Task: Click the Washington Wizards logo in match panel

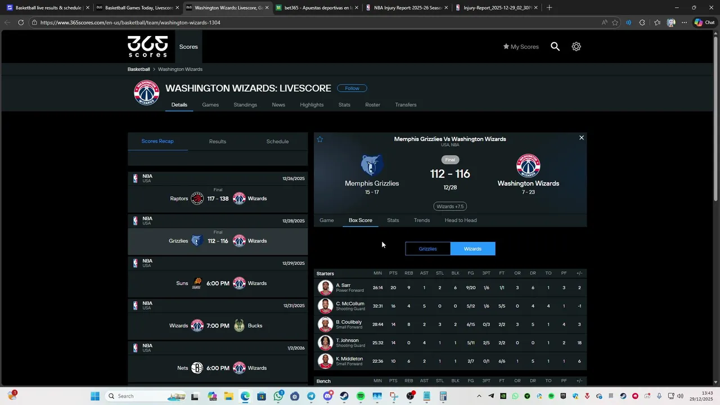Action: 528,165
